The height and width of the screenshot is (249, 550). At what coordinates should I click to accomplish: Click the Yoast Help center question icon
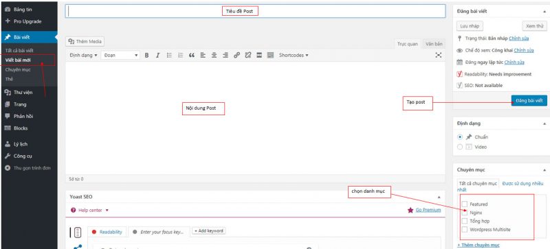[x=74, y=210]
